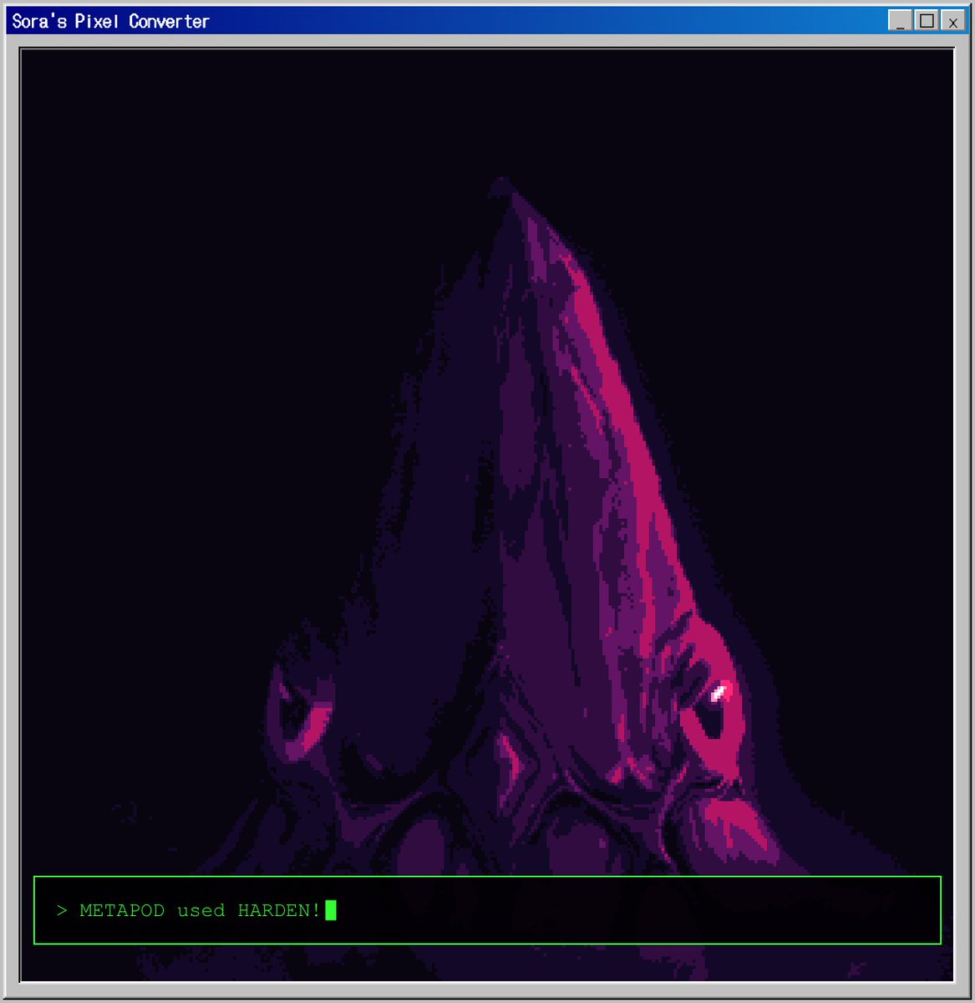Close the Sora's Pixel Converter window
This screenshot has height=1003, width=975.
point(952,21)
